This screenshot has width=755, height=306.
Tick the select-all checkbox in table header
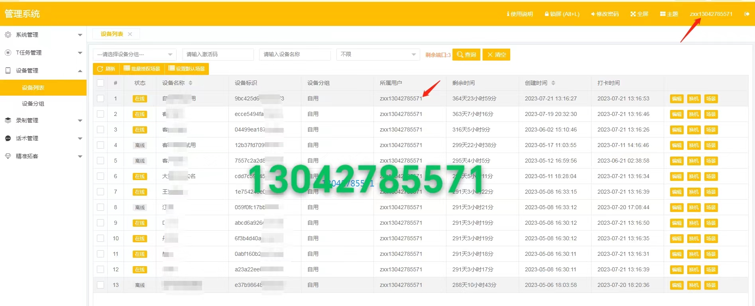100,83
